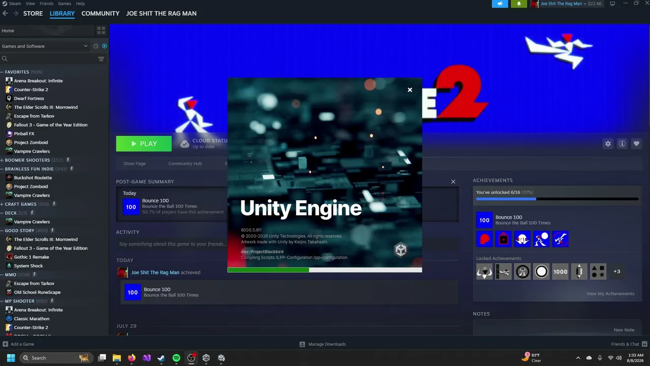The width and height of the screenshot is (650, 366).
Task: Collapse the BRAINLESS FUN INDIE collection
Action: coord(2,169)
